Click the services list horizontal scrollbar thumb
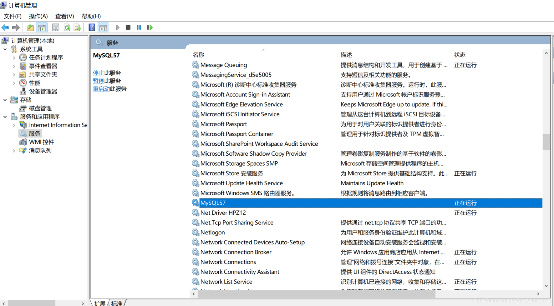This screenshot has width=554, height=306. coord(316,294)
